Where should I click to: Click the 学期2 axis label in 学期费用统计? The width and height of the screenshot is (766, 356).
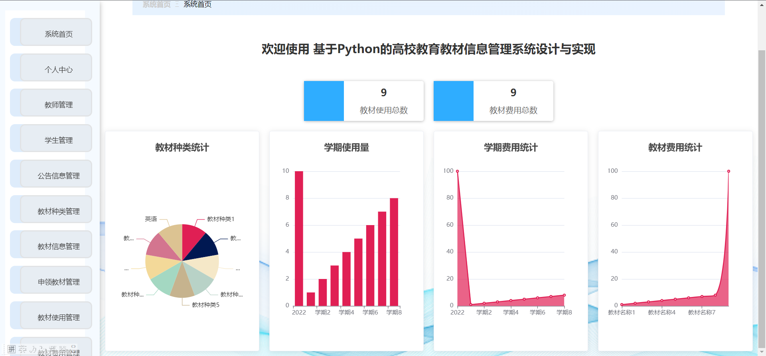pyautogui.click(x=484, y=312)
